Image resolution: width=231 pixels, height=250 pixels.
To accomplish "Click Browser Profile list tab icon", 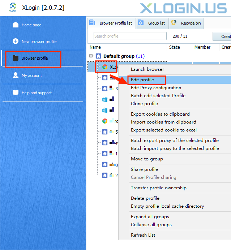I will coord(92,23).
